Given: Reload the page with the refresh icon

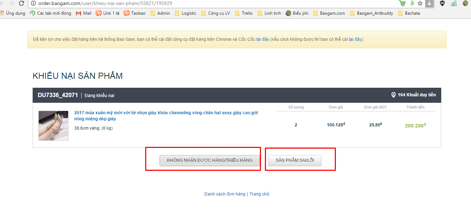Looking at the screenshot, I should click(21, 3).
